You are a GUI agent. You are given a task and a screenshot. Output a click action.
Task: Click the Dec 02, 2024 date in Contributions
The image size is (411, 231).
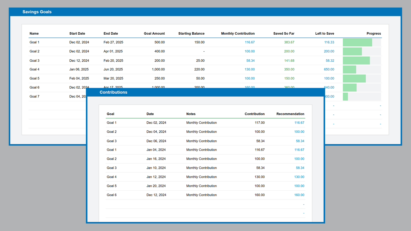156,123
